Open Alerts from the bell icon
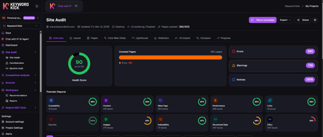 tap(3, 134)
